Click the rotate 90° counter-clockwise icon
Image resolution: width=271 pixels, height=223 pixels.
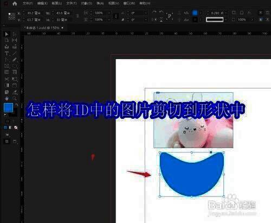click(162, 12)
